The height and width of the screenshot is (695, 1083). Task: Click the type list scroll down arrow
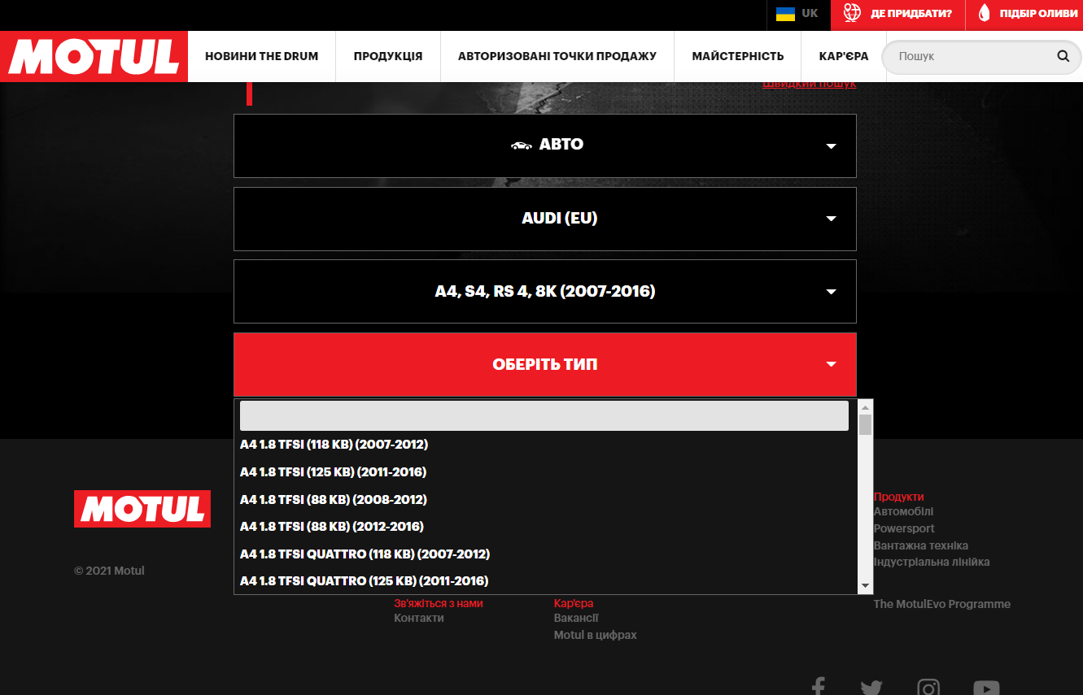point(866,586)
